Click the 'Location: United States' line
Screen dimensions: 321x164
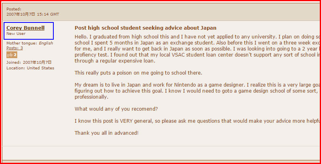pyautogui.click(x=30, y=68)
